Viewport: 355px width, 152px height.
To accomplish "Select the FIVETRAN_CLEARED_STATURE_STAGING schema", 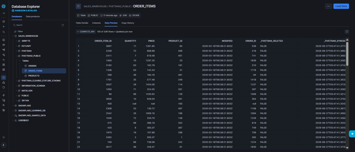I will tap(41, 81).
